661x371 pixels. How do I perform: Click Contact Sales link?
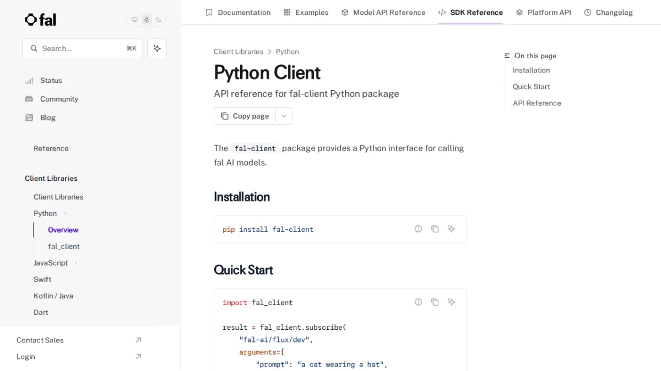(x=40, y=340)
